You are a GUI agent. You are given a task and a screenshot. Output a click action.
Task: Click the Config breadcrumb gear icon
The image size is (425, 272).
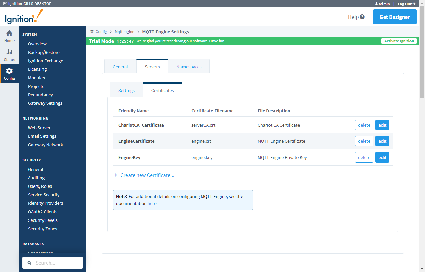tap(92, 31)
